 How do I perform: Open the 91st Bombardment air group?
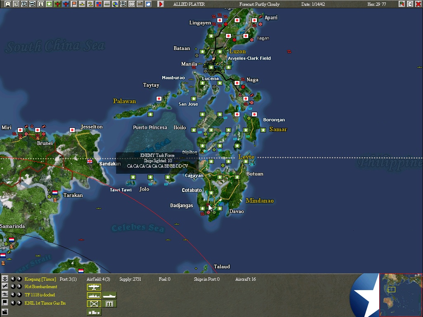pos(41,286)
